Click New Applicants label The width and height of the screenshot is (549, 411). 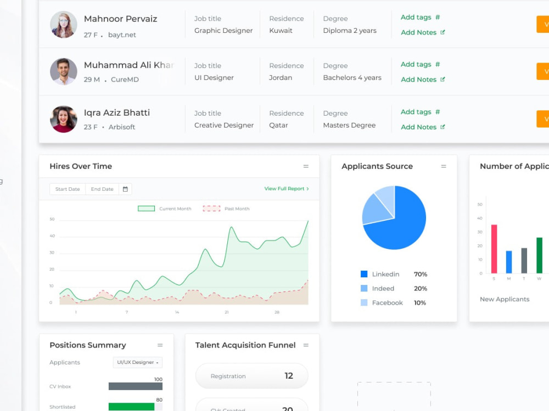[x=505, y=299]
